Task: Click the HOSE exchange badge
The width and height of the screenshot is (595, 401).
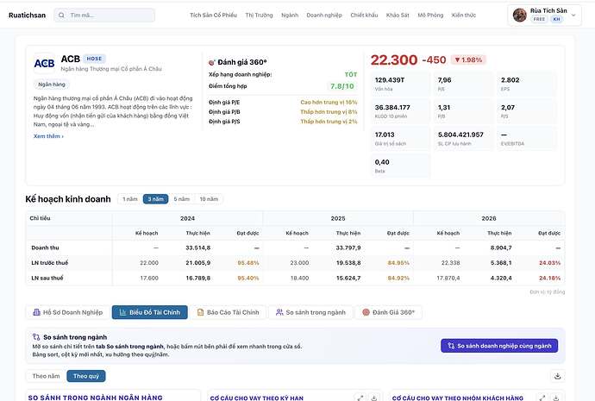Action: pos(94,59)
